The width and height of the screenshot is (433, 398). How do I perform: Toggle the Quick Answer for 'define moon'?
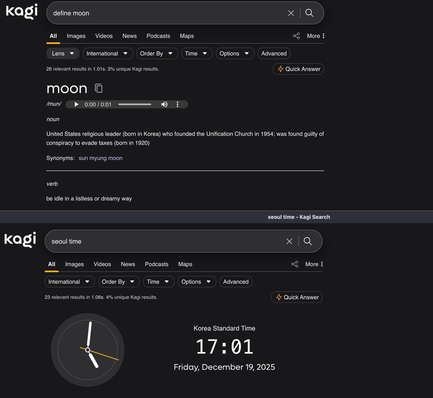pyautogui.click(x=298, y=69)
